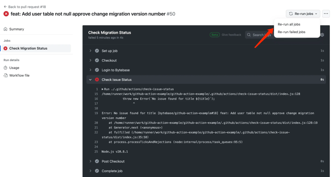Select Re-run all jobs from menu
This screenshot has width=333, height=177.
coord(289,24)
